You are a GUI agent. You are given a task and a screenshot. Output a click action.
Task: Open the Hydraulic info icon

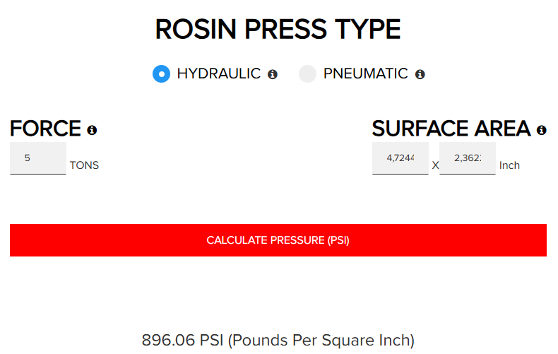coord(273,74)
